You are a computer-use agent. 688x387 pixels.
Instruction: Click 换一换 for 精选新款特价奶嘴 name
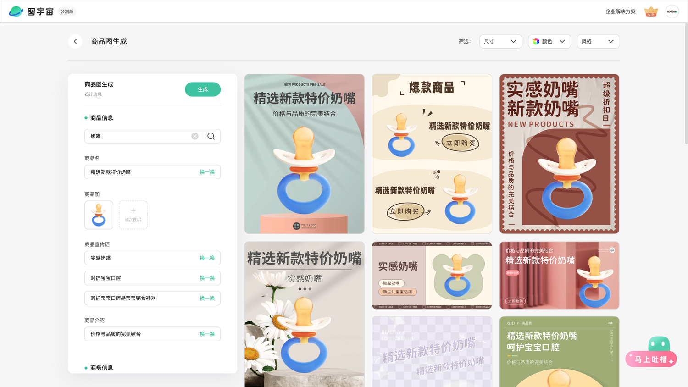point(207,172)
